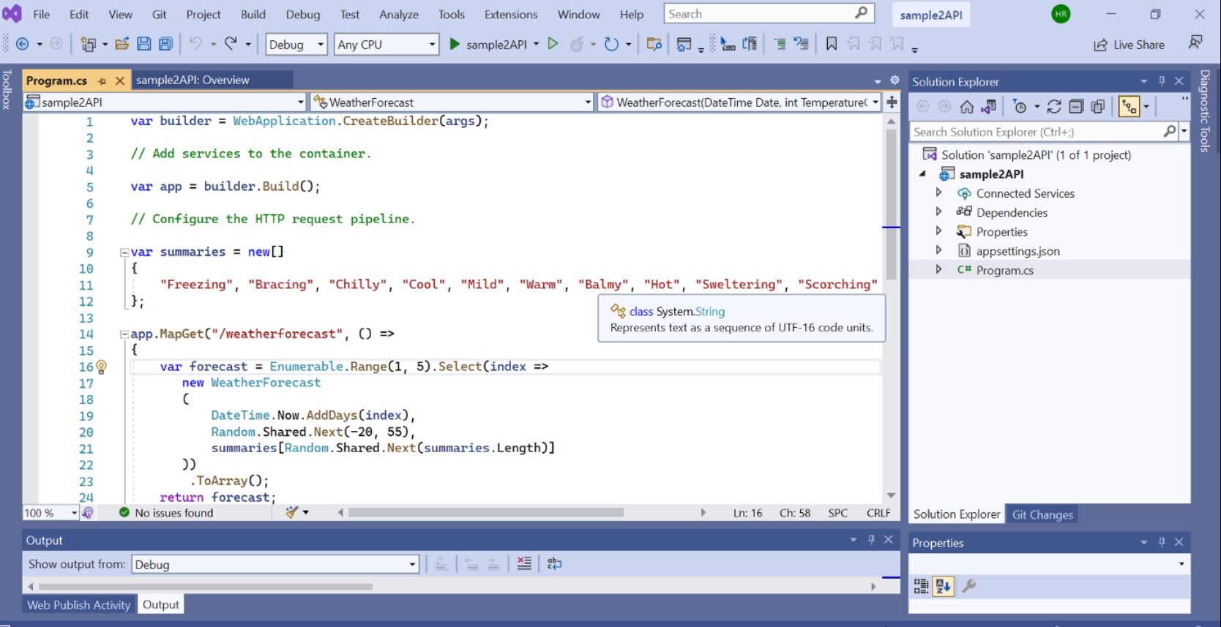
Task: Click the editor horizontal scrollbar thumb
Action: 485,512
